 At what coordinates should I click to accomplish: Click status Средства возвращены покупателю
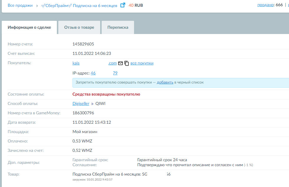106,94
